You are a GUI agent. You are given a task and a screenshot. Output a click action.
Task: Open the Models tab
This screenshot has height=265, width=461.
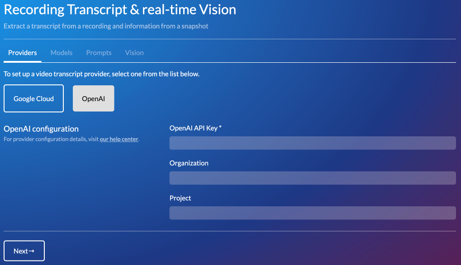coord(62,53)
